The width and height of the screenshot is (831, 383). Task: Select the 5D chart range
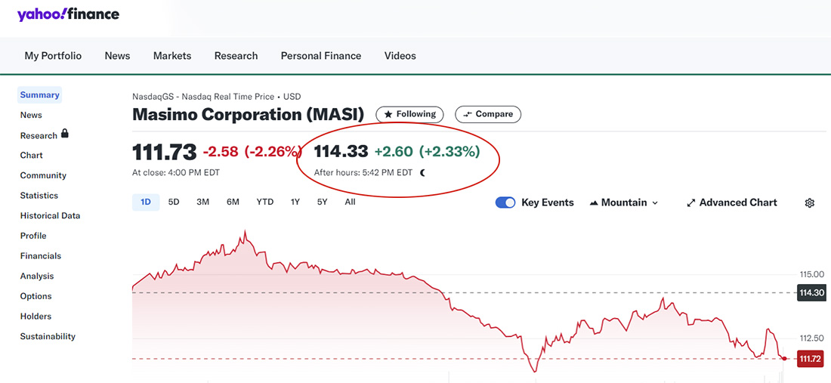point(174,202)
